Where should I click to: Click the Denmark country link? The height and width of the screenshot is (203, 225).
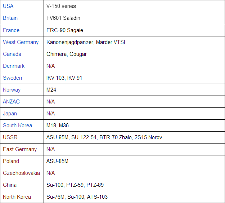(14, 66)
